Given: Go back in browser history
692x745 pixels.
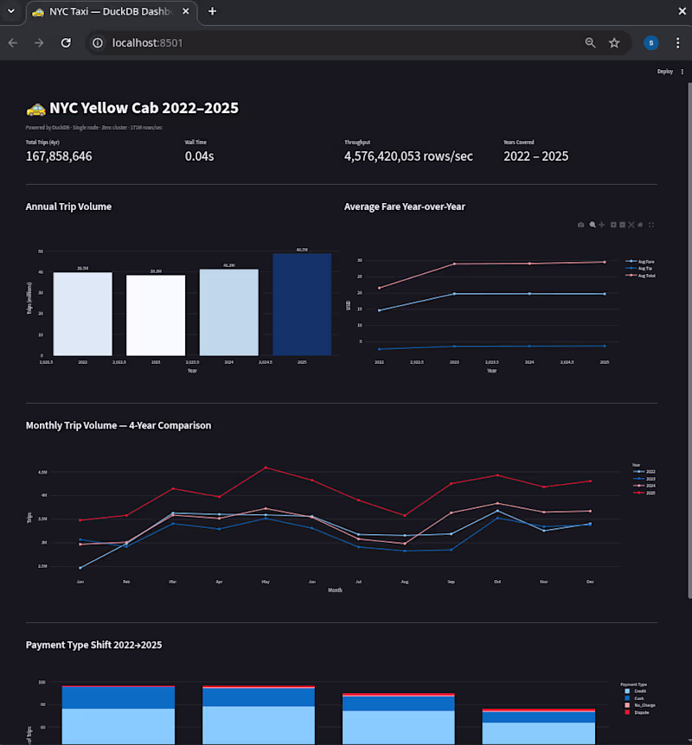Looking at the screenshot, I should (x=13, y=42).
